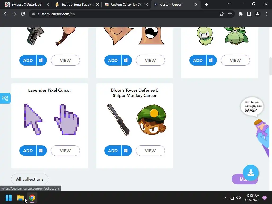Open the volume control in tray

[239, 198]
